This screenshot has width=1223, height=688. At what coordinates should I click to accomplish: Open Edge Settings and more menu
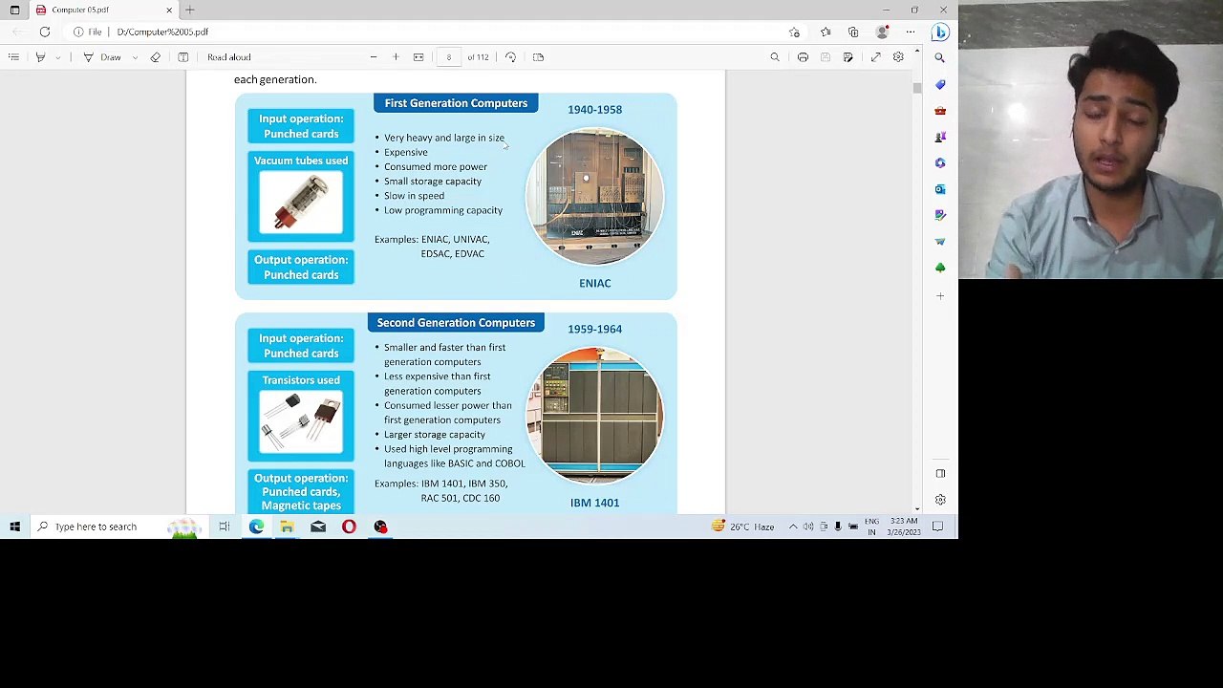tap(911, 32)
